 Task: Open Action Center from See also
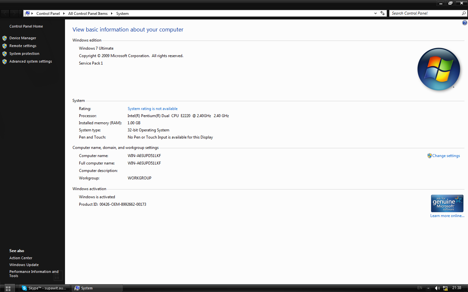pos(21,258)
